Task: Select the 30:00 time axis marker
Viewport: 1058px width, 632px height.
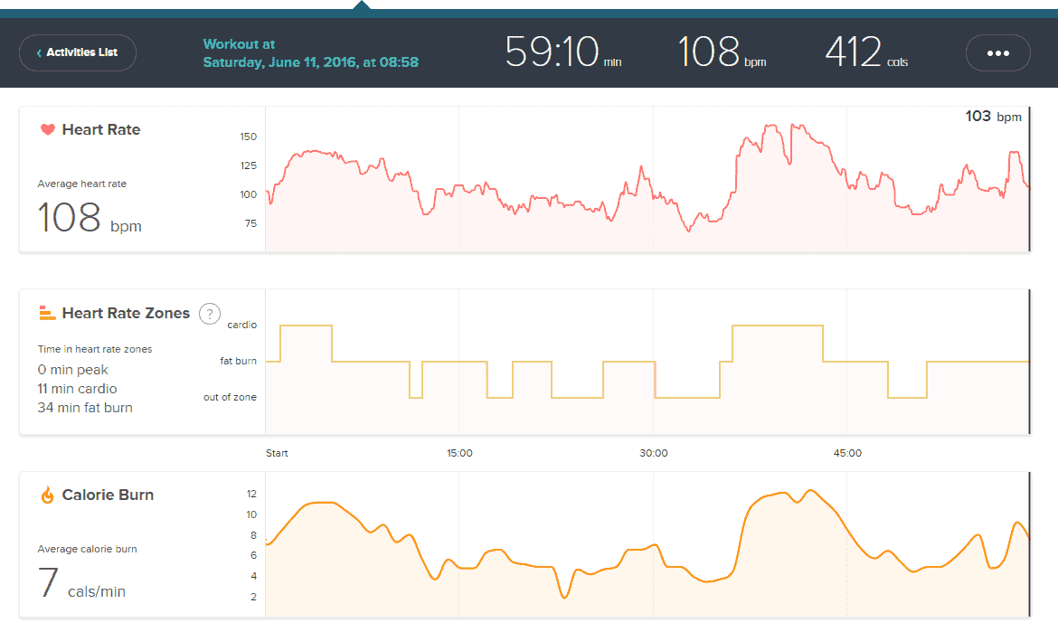Action: (x=654, y=453)
